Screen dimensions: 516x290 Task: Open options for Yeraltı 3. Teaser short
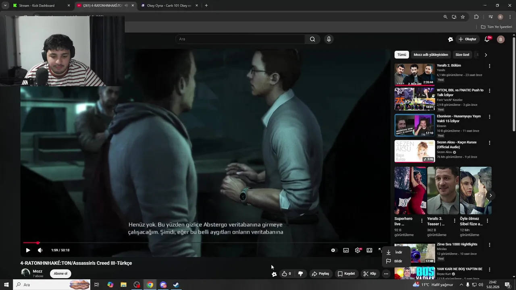[455, 221]
